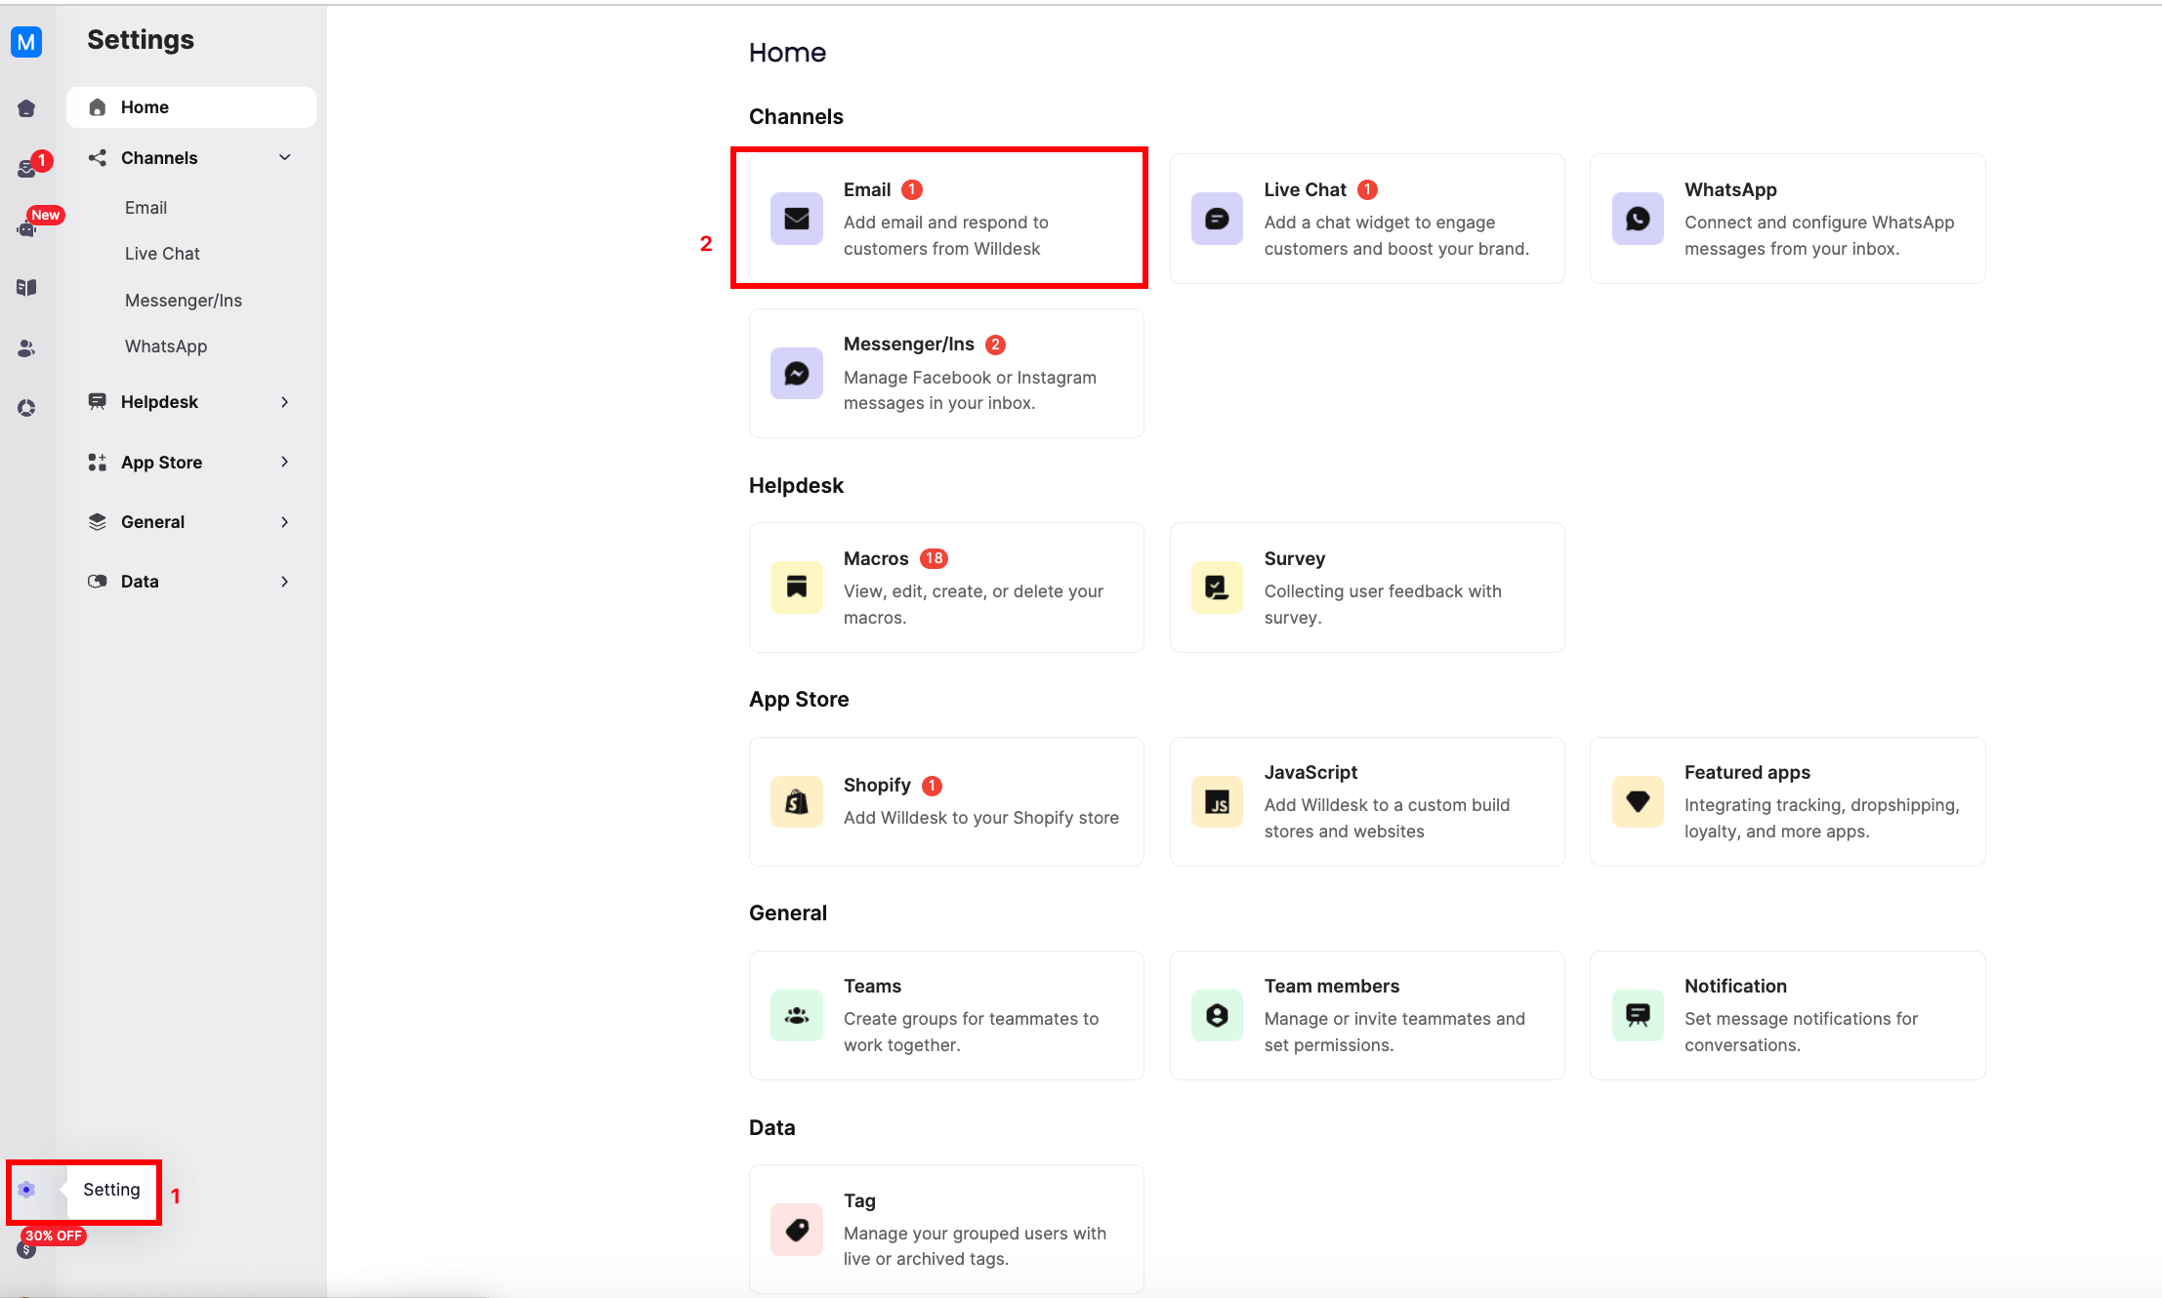The height and width of the screenshot is (1298, 2162).
Task: Click the General label in sidebar
Action: pos(152,522)
